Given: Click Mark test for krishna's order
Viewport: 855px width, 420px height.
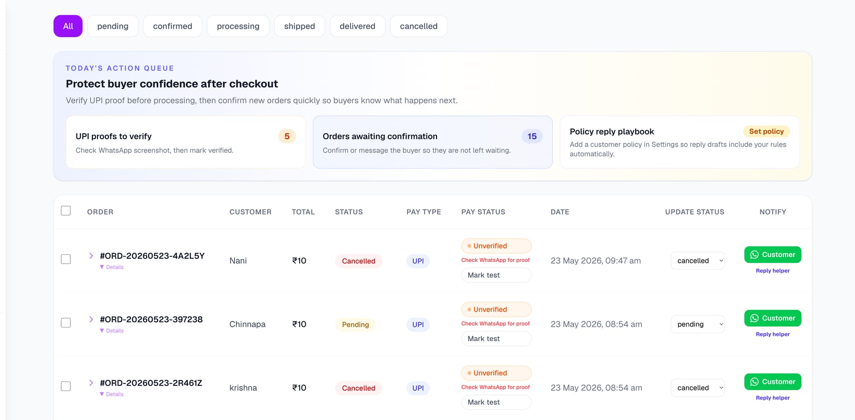Looking at the screenshot, I should (x=496, y=402).
